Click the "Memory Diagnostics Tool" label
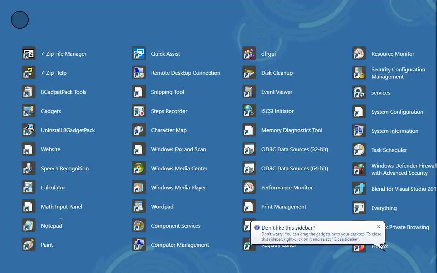The width and height of the screenshot is (437, 273). pyautogui.click(x=292, y=130)
